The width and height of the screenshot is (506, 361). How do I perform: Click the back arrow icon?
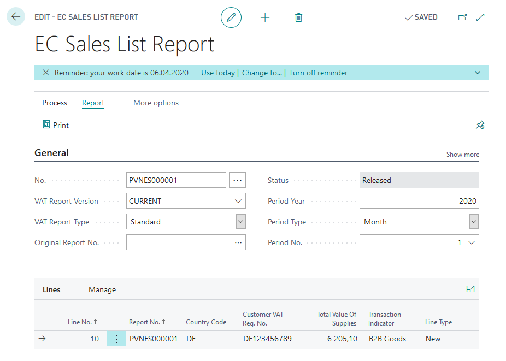[x=15, y=16]
